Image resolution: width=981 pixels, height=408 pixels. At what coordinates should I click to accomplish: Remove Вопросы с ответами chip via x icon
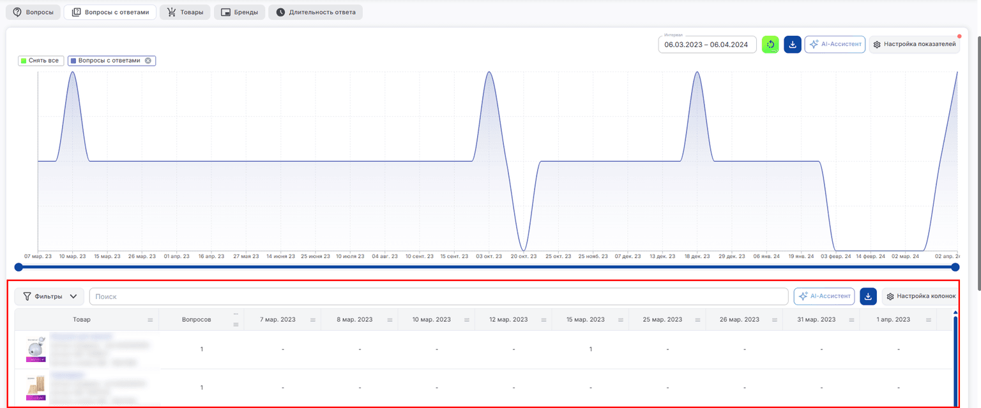tap(148, 61)
